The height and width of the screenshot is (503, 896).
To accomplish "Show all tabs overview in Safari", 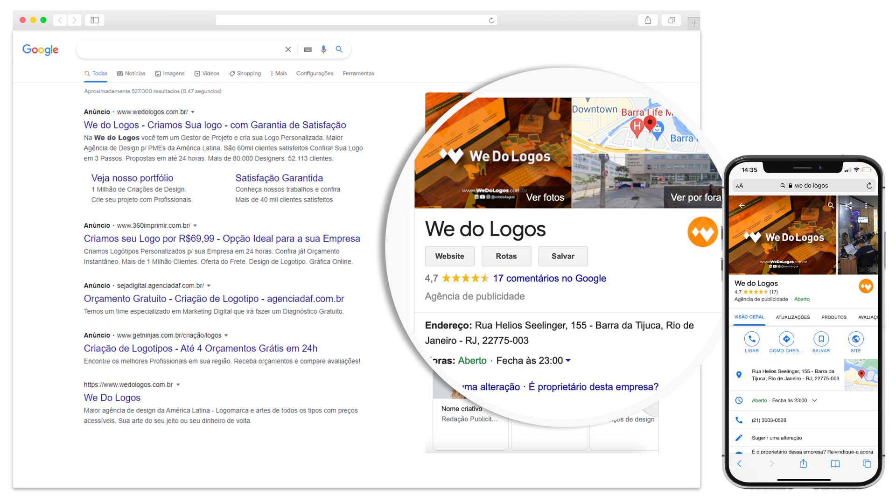I will pos(672,20).
